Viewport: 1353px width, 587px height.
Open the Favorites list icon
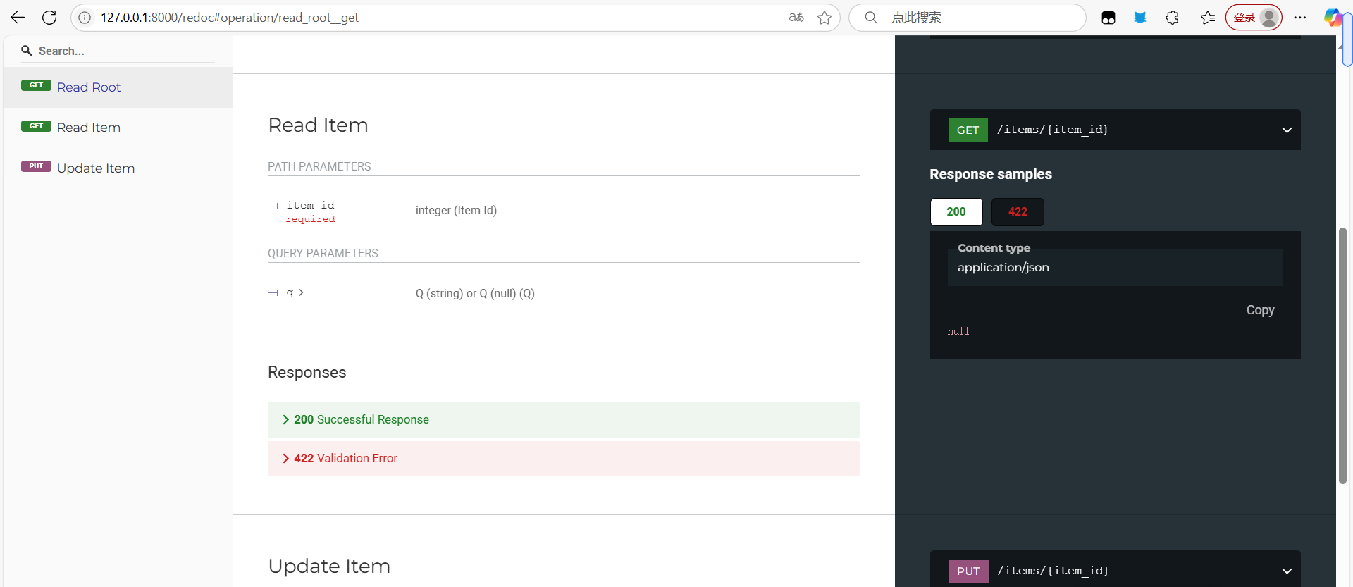click(x=1208, y=18)
